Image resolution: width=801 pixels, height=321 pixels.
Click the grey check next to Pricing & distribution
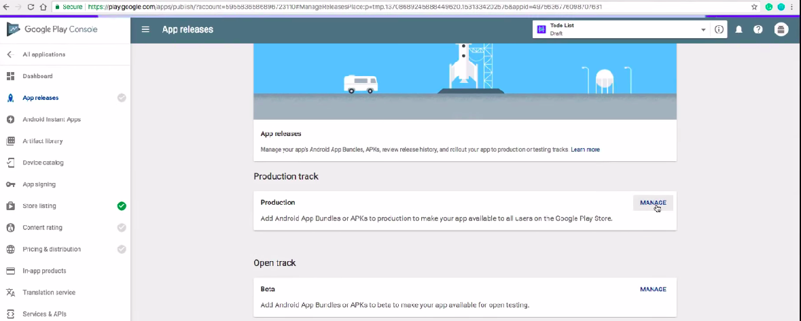pos(122,250)
